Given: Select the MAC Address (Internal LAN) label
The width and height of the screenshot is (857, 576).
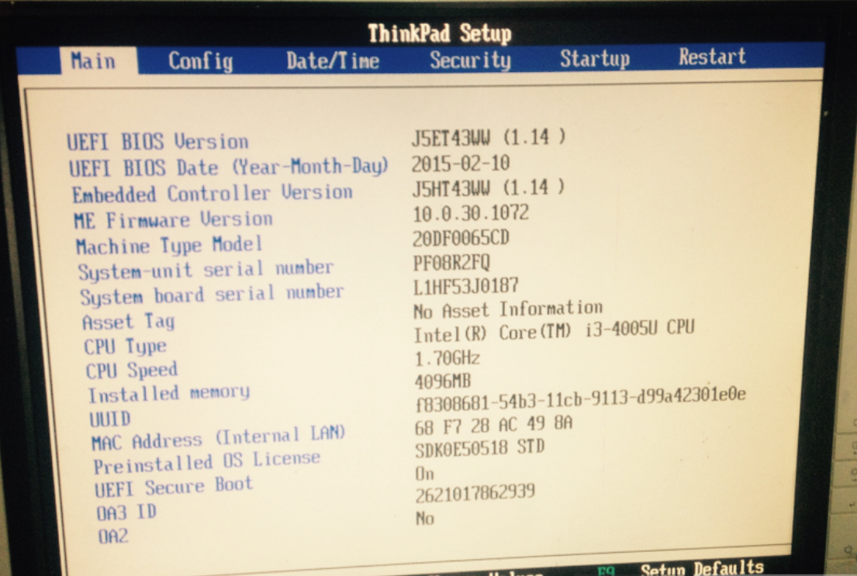Looking at the screenshot, I should pyautogui.click(x=219, y=438).
